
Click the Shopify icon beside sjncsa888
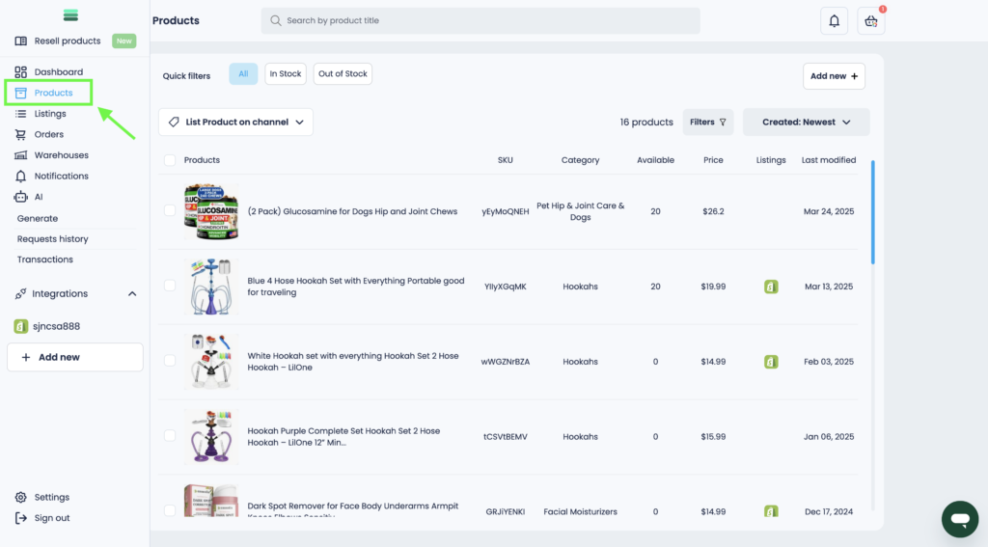pos(20,326)
